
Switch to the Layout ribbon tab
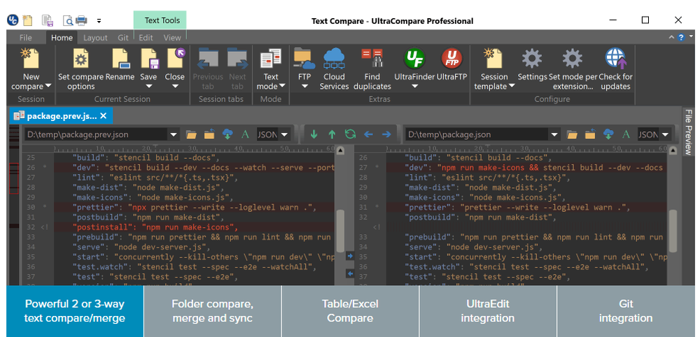pyautogui.click(x=95, y=38)
